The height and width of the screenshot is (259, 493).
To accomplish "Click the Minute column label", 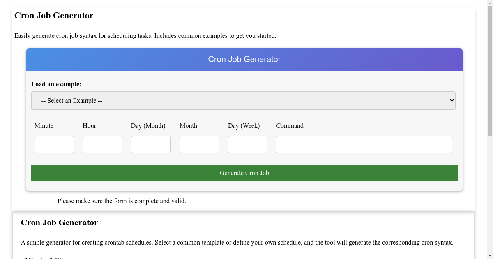I will (44, 126).
